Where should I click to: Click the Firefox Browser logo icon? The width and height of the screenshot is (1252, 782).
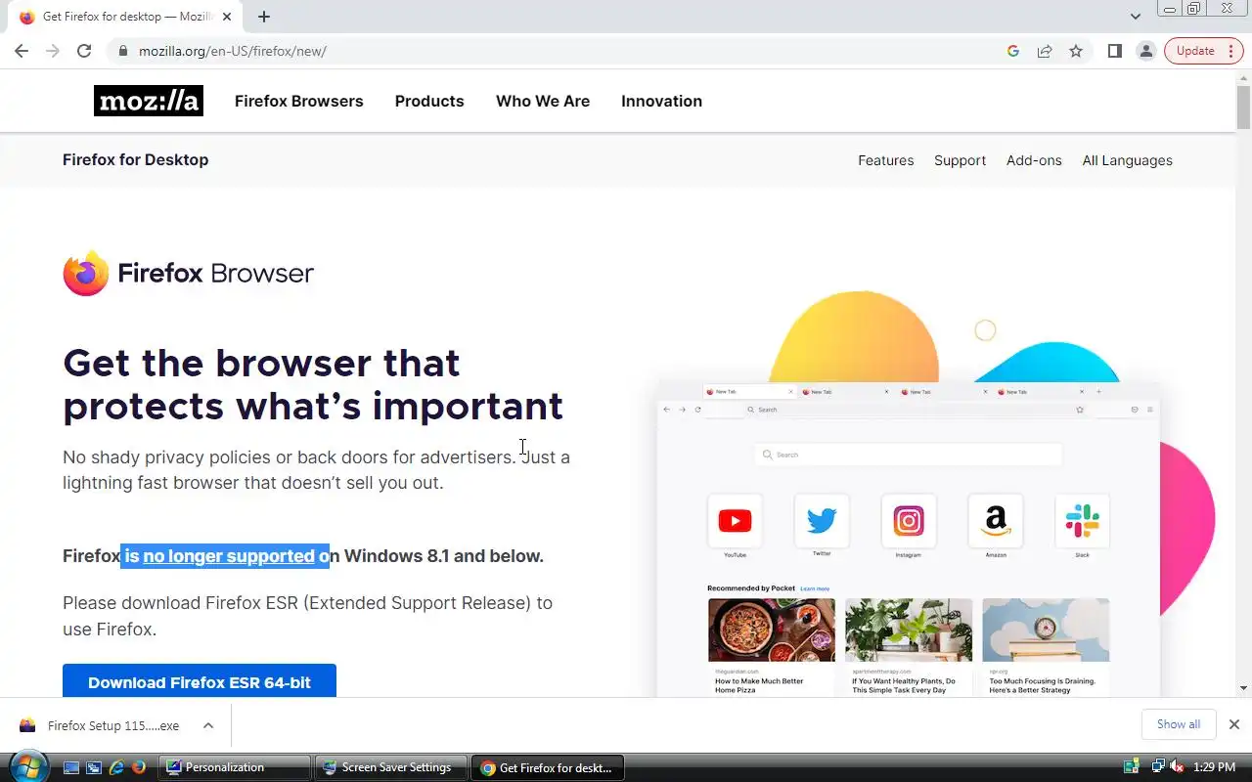(x=86, y=273)
